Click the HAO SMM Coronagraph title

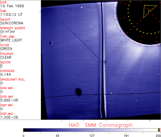click(x=101, y=125)
